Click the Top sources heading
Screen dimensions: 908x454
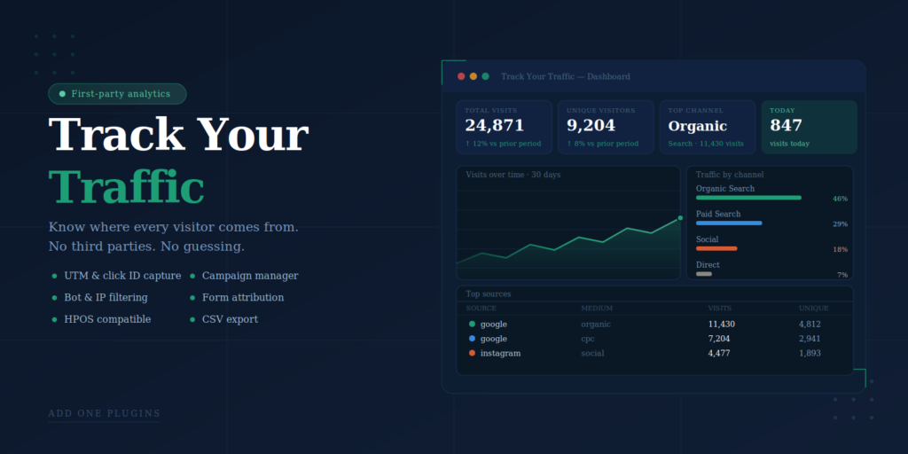(x=489, y=294)
